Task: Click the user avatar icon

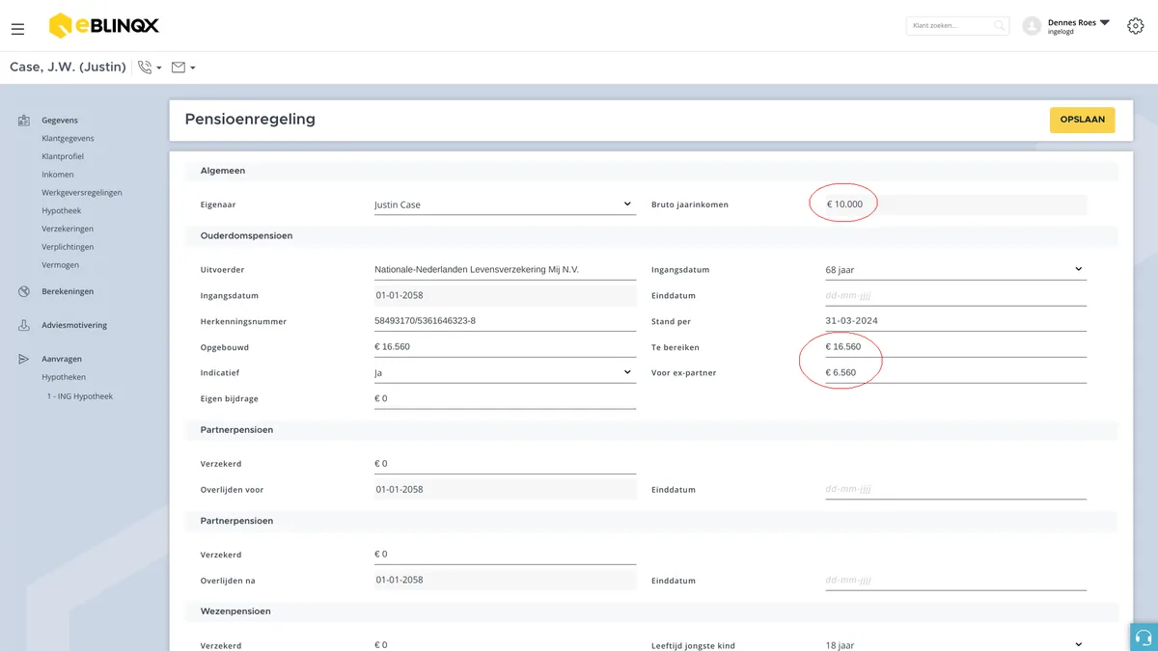Action: 1032,26
